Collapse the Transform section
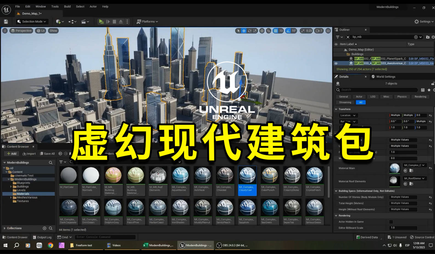The image size is (435, 254). point(336,109)
